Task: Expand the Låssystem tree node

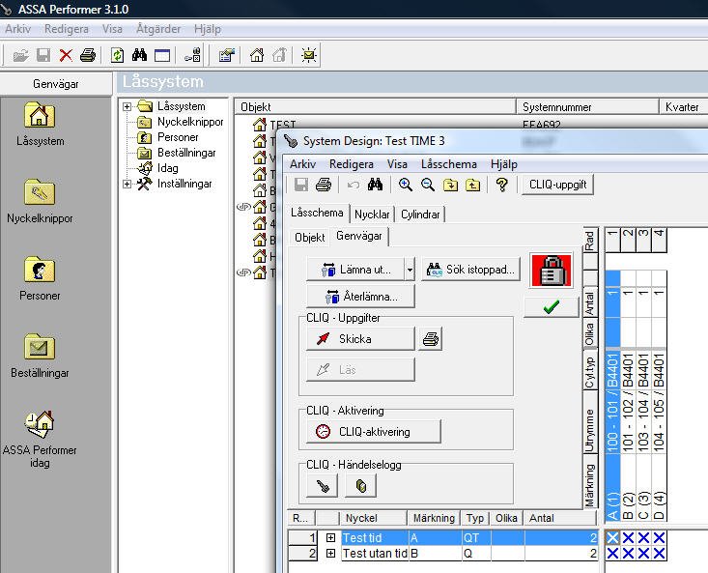Action: 127,106
